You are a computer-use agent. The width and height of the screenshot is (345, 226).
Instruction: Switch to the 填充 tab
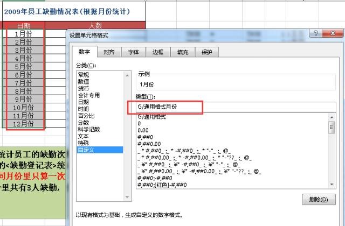coord(183,52)
